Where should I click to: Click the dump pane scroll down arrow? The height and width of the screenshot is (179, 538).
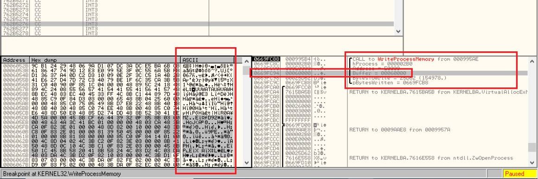[x=246, y=163]
